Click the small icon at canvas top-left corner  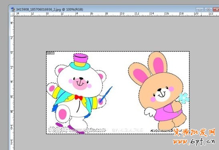pyautogui.click(x=50, y=53)
